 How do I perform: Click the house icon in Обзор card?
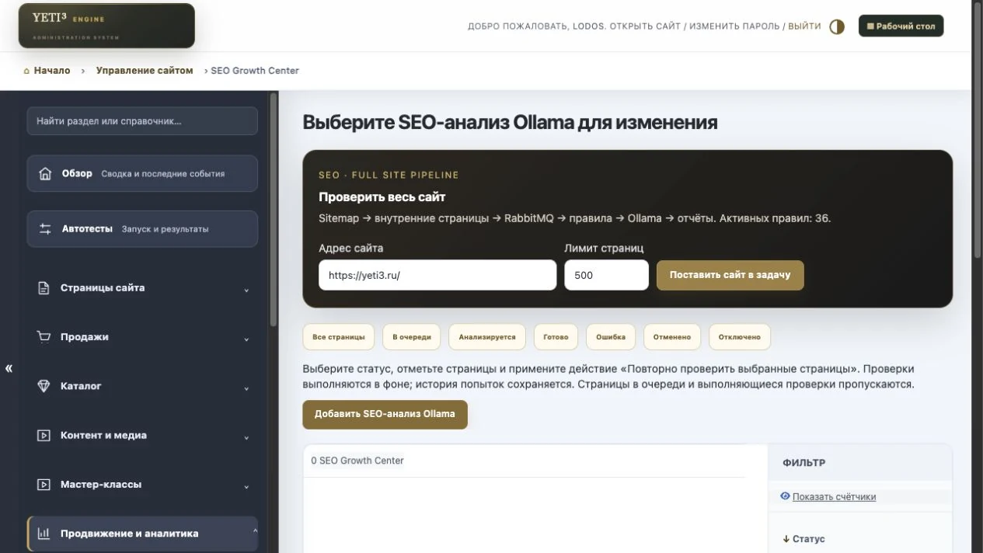point(45,174)
